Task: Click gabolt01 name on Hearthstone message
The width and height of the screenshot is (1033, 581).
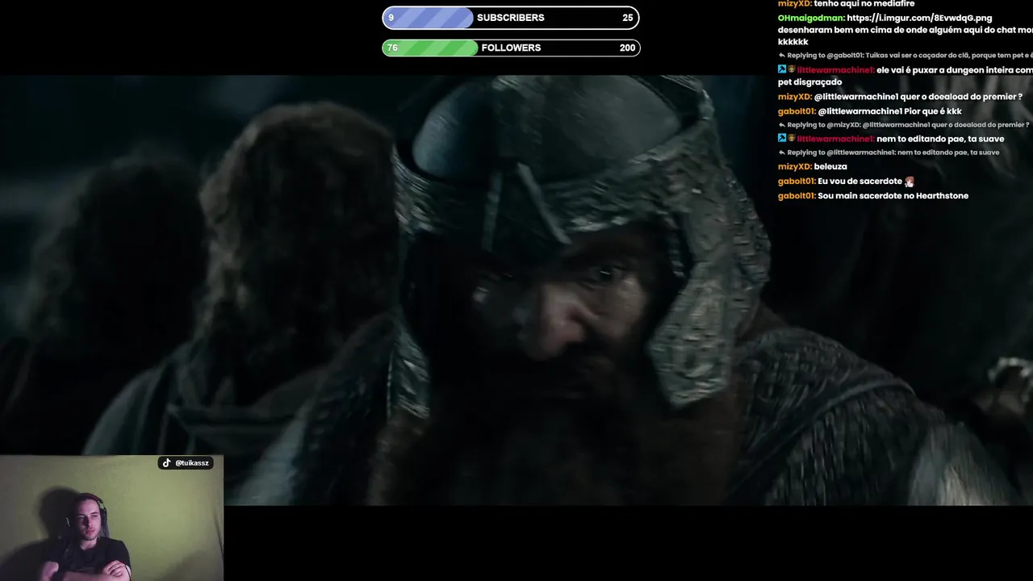Action: [x=797, y=196]
